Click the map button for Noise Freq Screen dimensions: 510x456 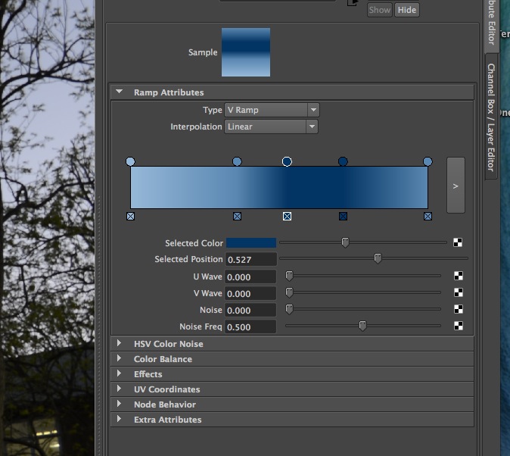coord(458,326)
